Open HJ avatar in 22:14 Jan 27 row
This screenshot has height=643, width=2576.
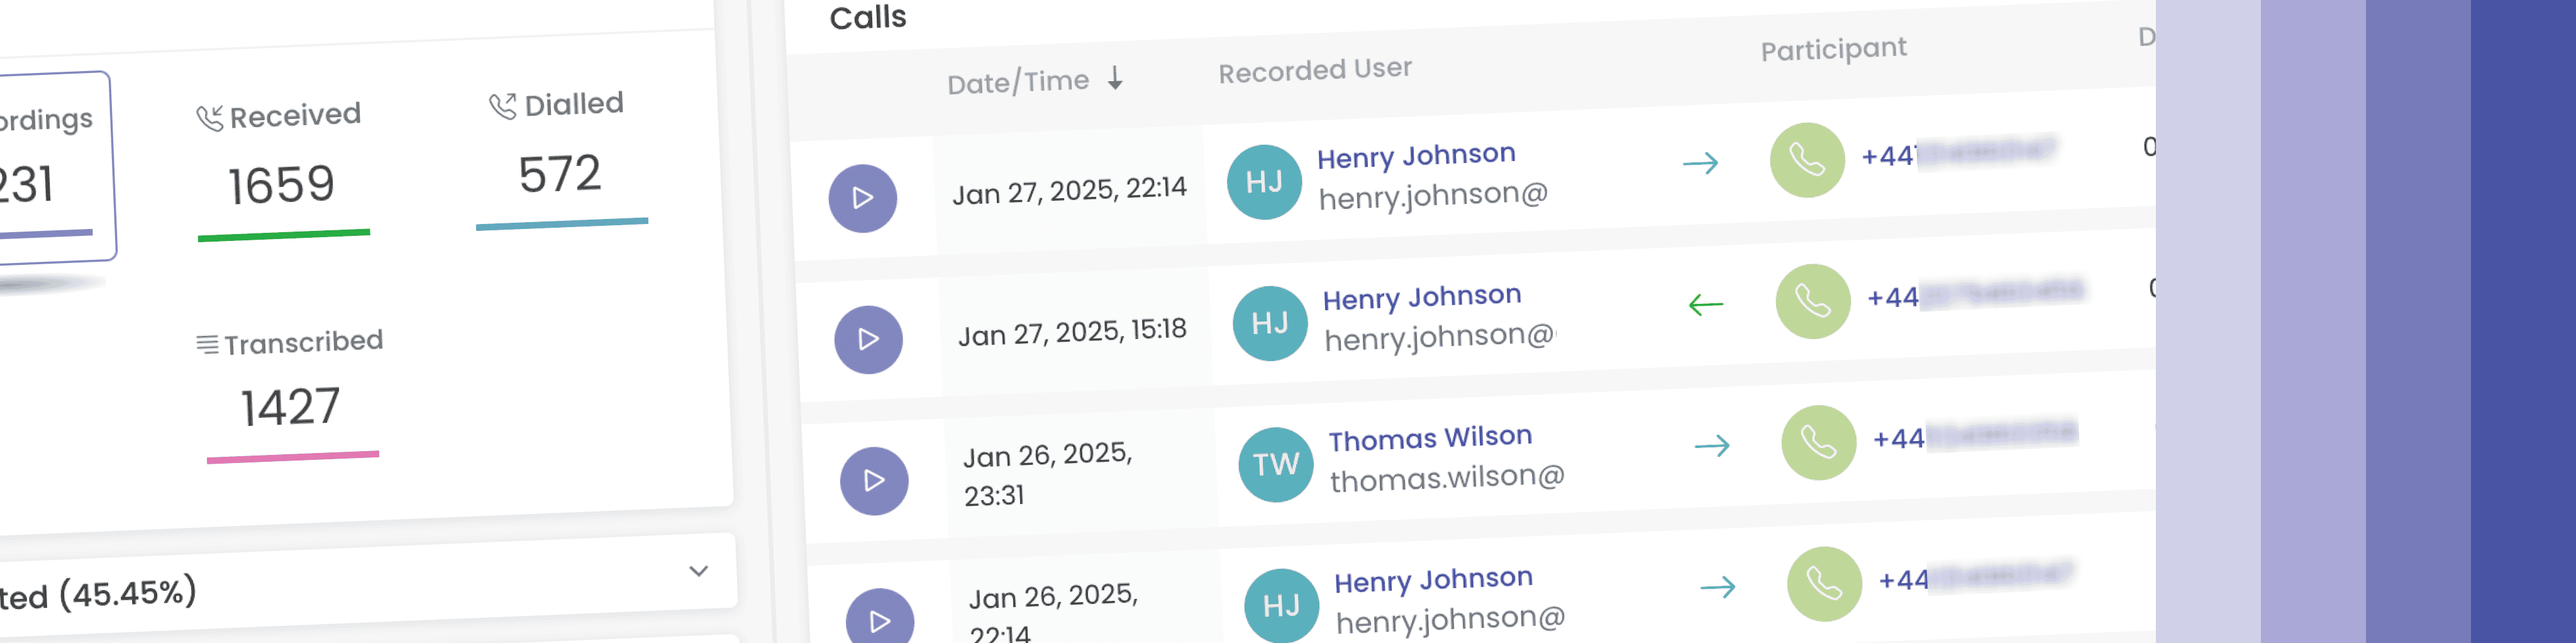tap(1264, 181)
